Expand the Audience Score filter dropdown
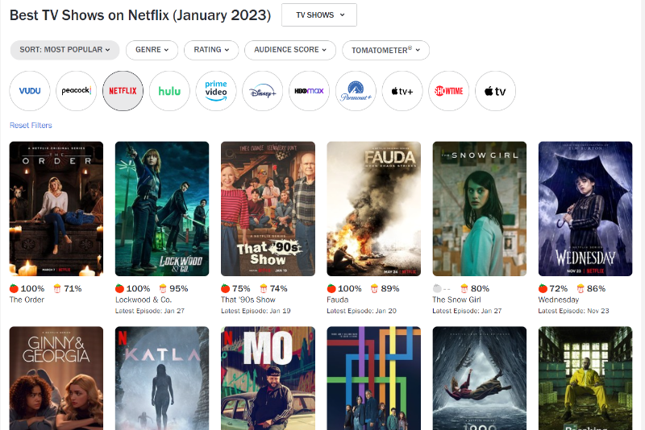This screenshot has width=645, height=430. tap(290, 50)
